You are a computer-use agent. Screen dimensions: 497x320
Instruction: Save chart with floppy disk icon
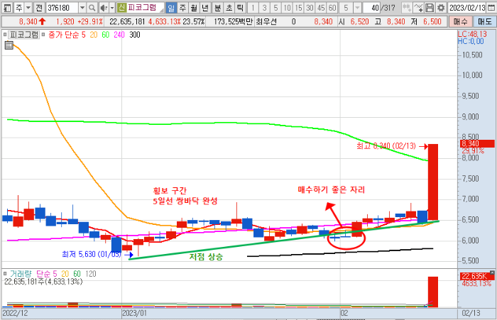[429, 8]
